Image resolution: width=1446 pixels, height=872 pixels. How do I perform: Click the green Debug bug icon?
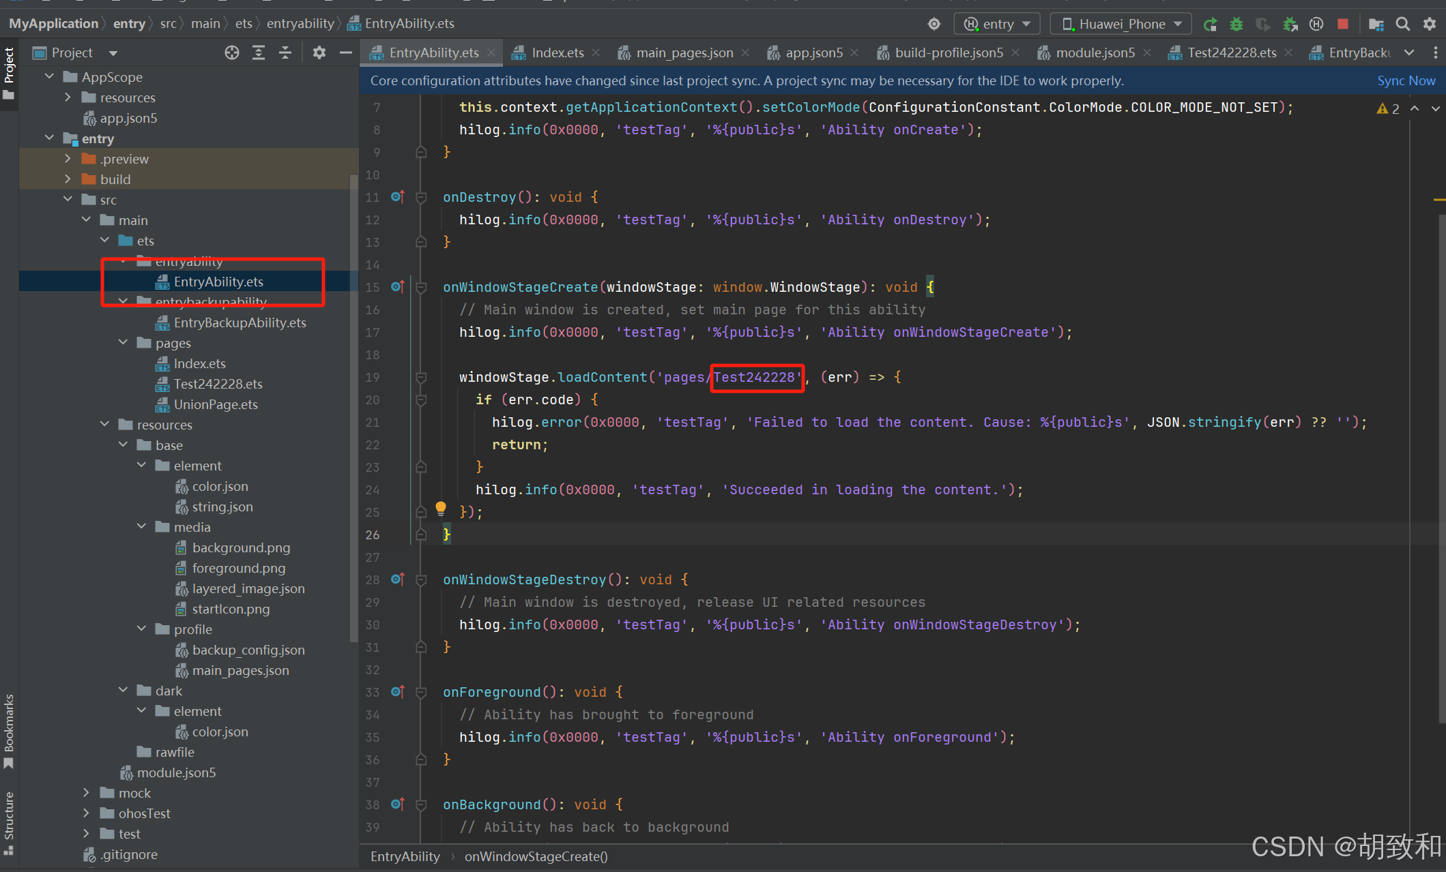(1236, 25)
